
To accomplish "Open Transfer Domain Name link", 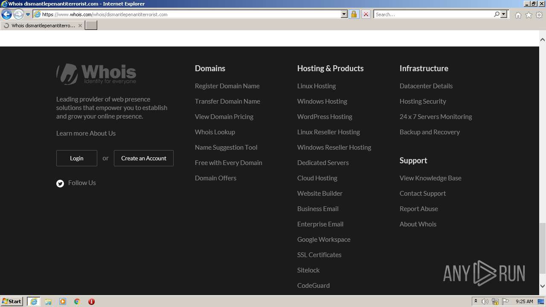I will 227,101.
